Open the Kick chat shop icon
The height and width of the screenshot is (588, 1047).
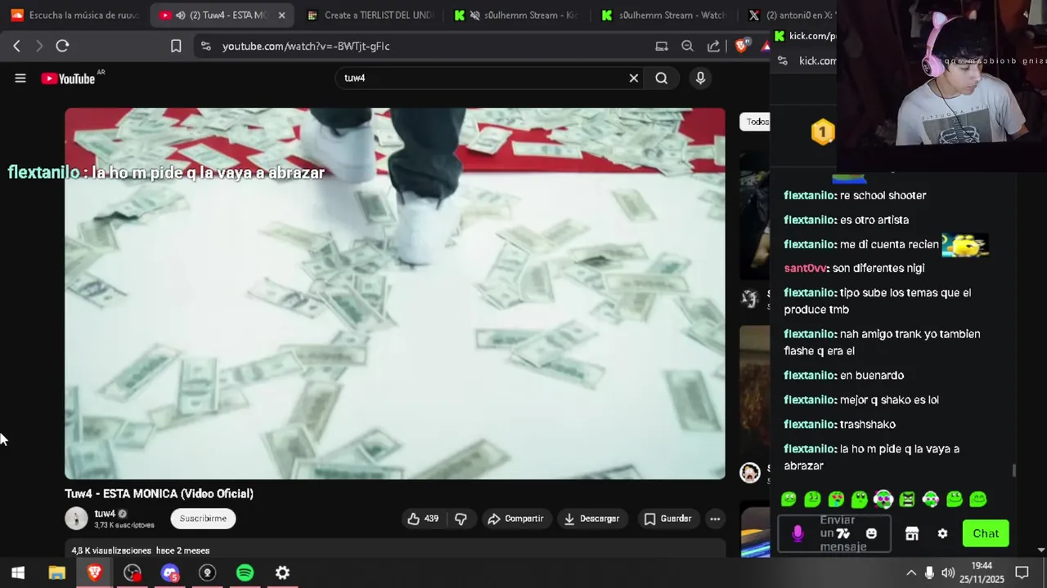912,533
